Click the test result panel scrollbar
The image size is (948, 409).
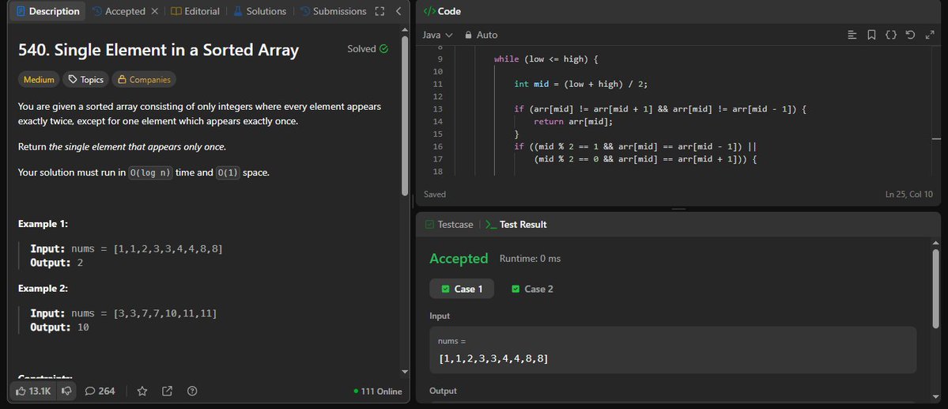pyautogui.click(x=936, y=290)
